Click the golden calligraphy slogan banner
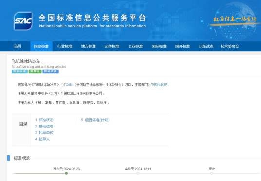This screenshot has width=261, height=181. pyautogui.click(x=235, y=20)
